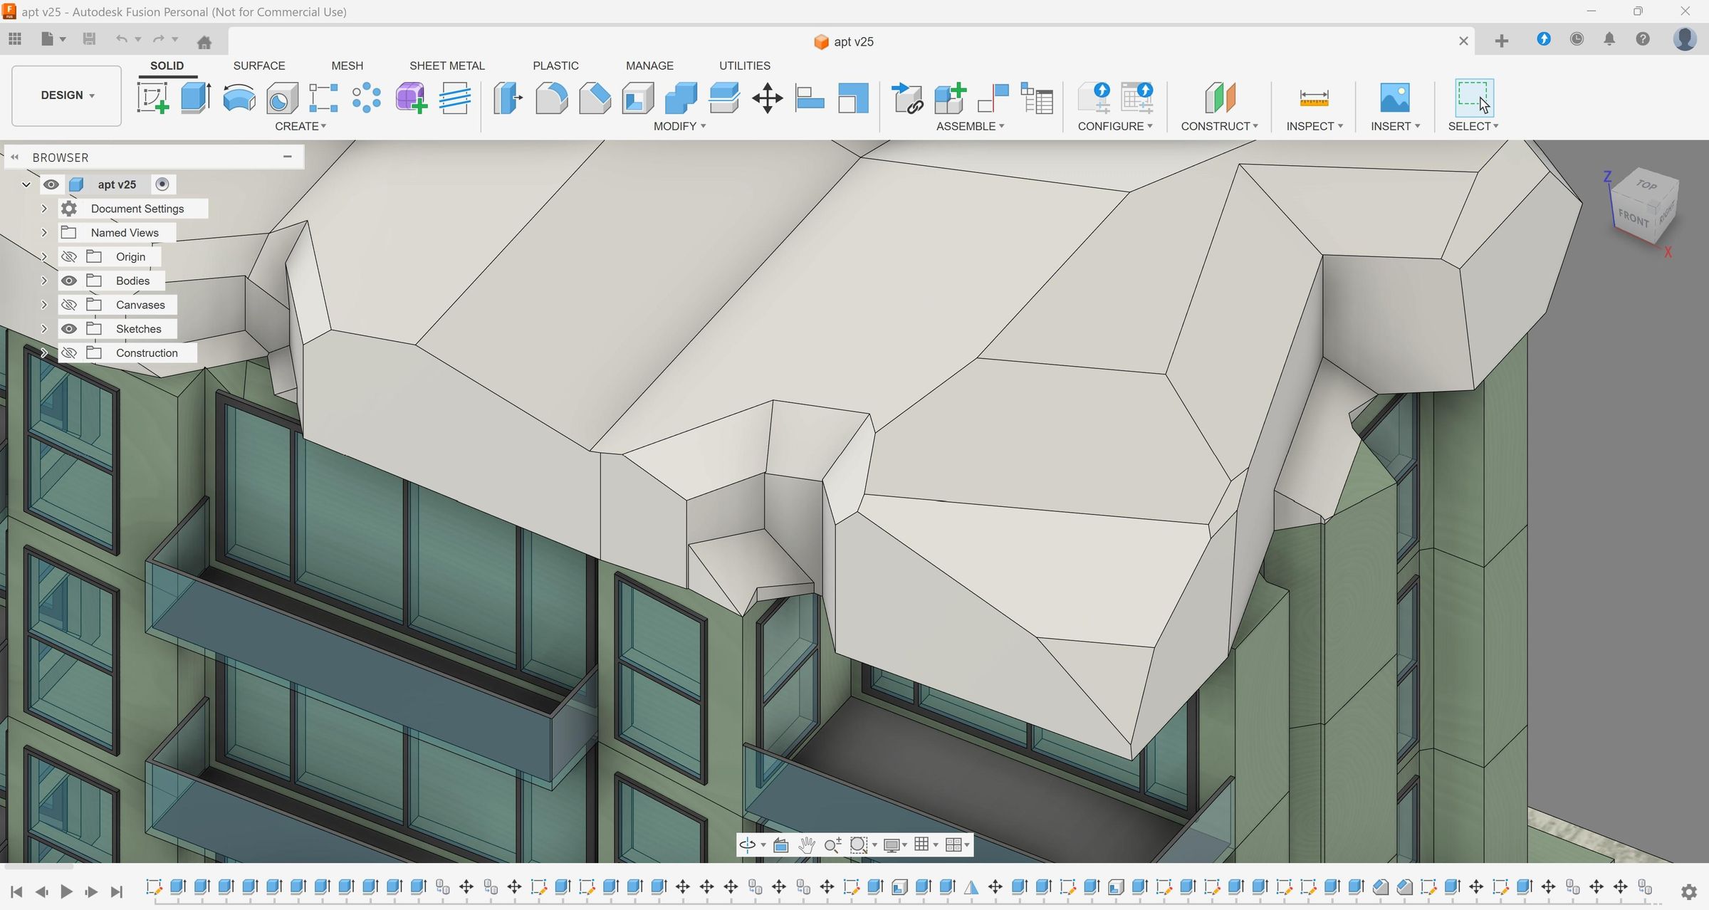Play the timeline history
This screenshot has width=1709, height=910.
(x=66, y=891)
